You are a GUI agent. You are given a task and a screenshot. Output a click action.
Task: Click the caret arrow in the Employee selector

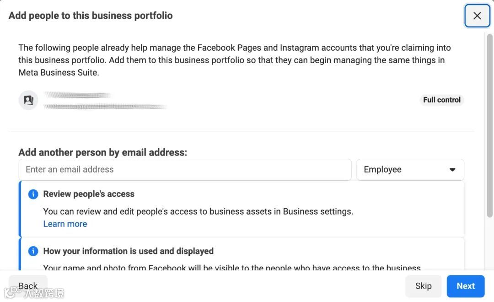[452, 170]
